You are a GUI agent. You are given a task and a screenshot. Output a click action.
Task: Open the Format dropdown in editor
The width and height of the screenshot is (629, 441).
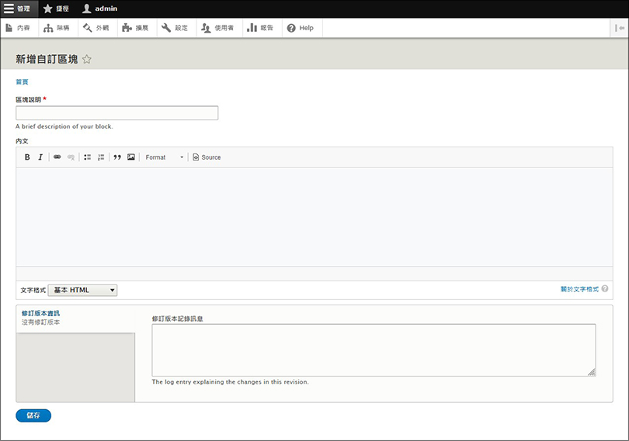click(x=165, y=157)
